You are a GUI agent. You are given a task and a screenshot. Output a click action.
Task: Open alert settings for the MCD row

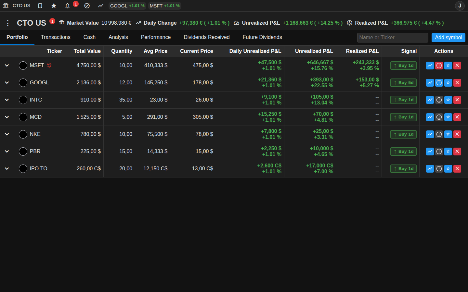click(439, 117)
